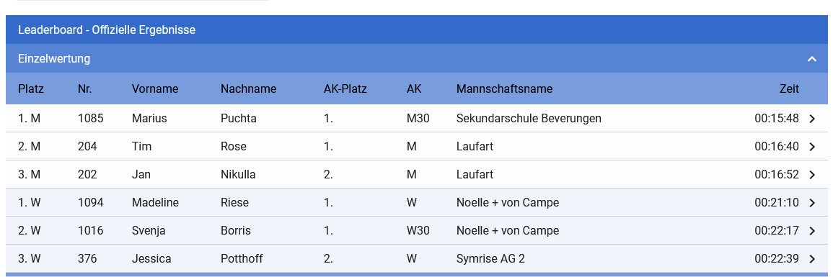Viewport: 833px width, 277px height.
Task: Collapse the Einzelwertung section chevron
Action: pos(812,59)
